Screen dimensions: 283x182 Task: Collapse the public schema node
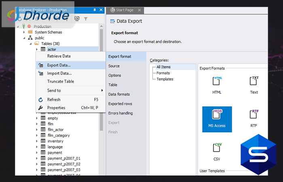[24, 38]
